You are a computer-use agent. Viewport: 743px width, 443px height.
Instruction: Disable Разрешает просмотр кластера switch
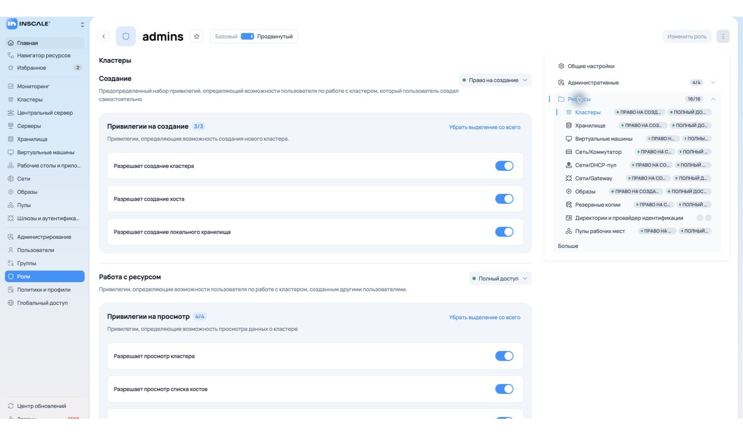point(504,356)
